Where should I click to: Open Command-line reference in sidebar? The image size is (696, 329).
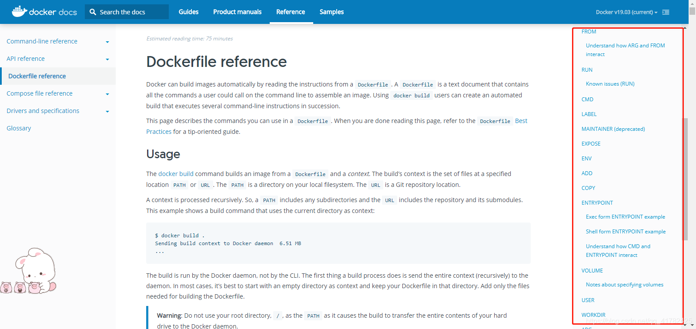tap(42, 41)
